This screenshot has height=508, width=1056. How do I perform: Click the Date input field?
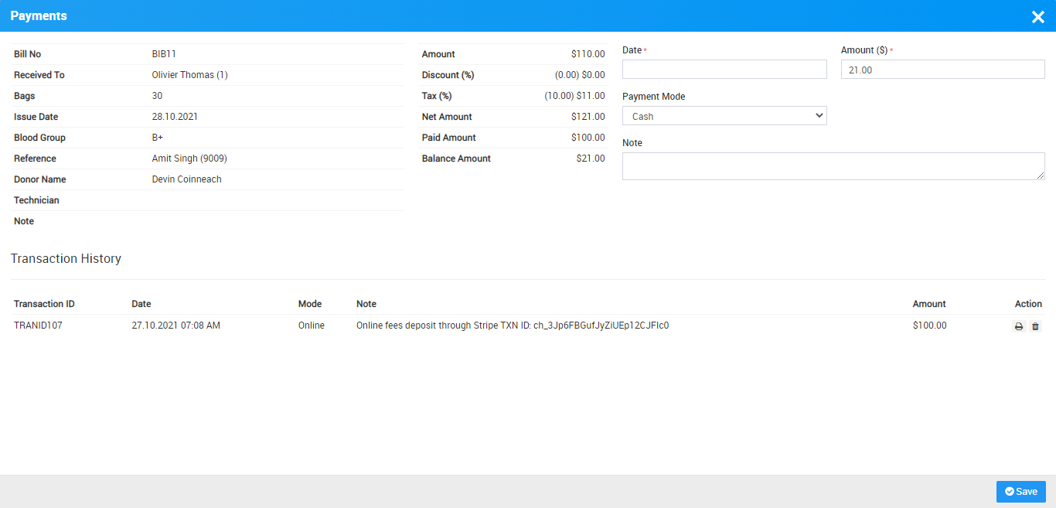click(x=724, y=70)
